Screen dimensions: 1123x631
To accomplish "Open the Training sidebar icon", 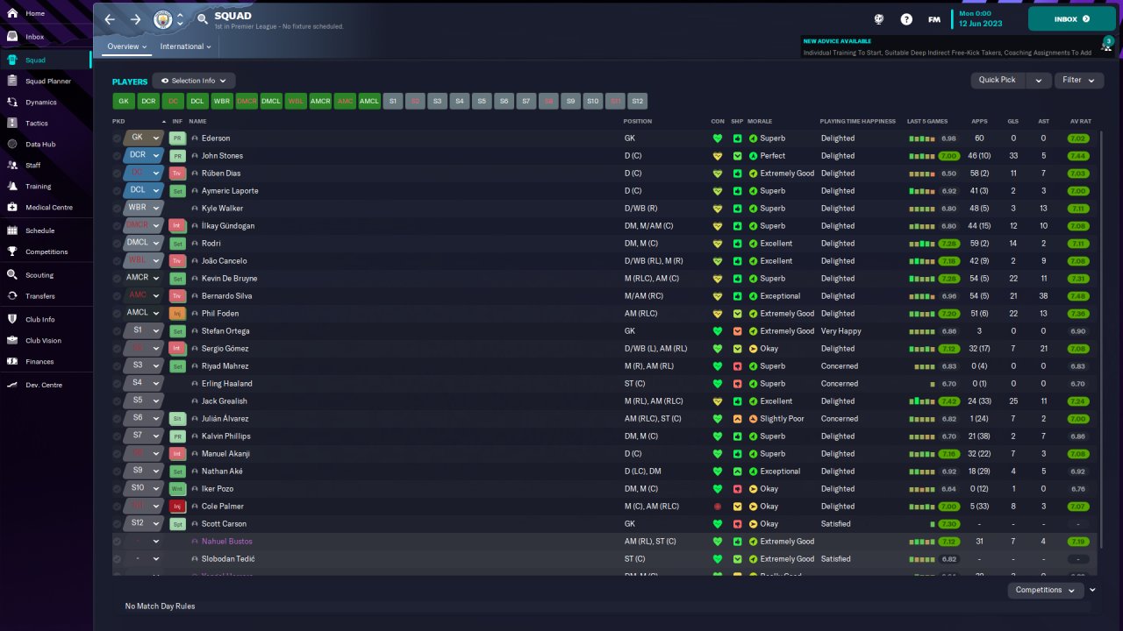I will click(x=12, y=186).
